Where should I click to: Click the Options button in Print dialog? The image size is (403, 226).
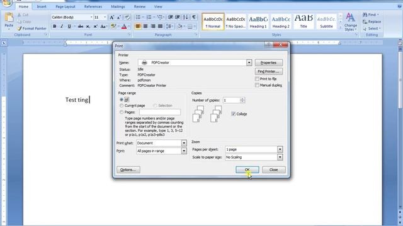coord(128,169)
